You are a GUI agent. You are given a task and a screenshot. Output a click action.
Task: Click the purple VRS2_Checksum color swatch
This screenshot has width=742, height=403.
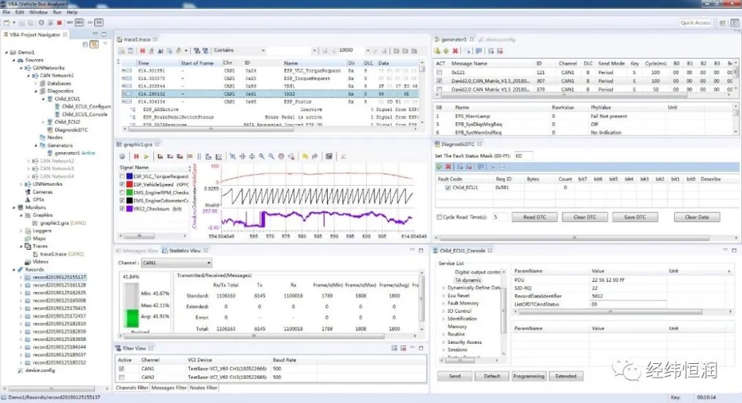[129, 209]
